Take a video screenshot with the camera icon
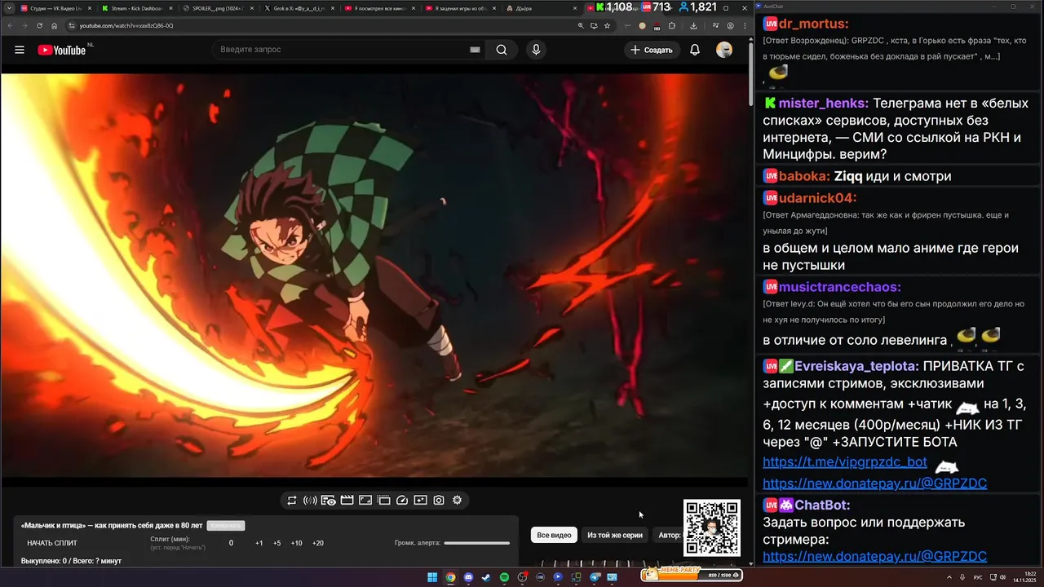 (439, 501)
